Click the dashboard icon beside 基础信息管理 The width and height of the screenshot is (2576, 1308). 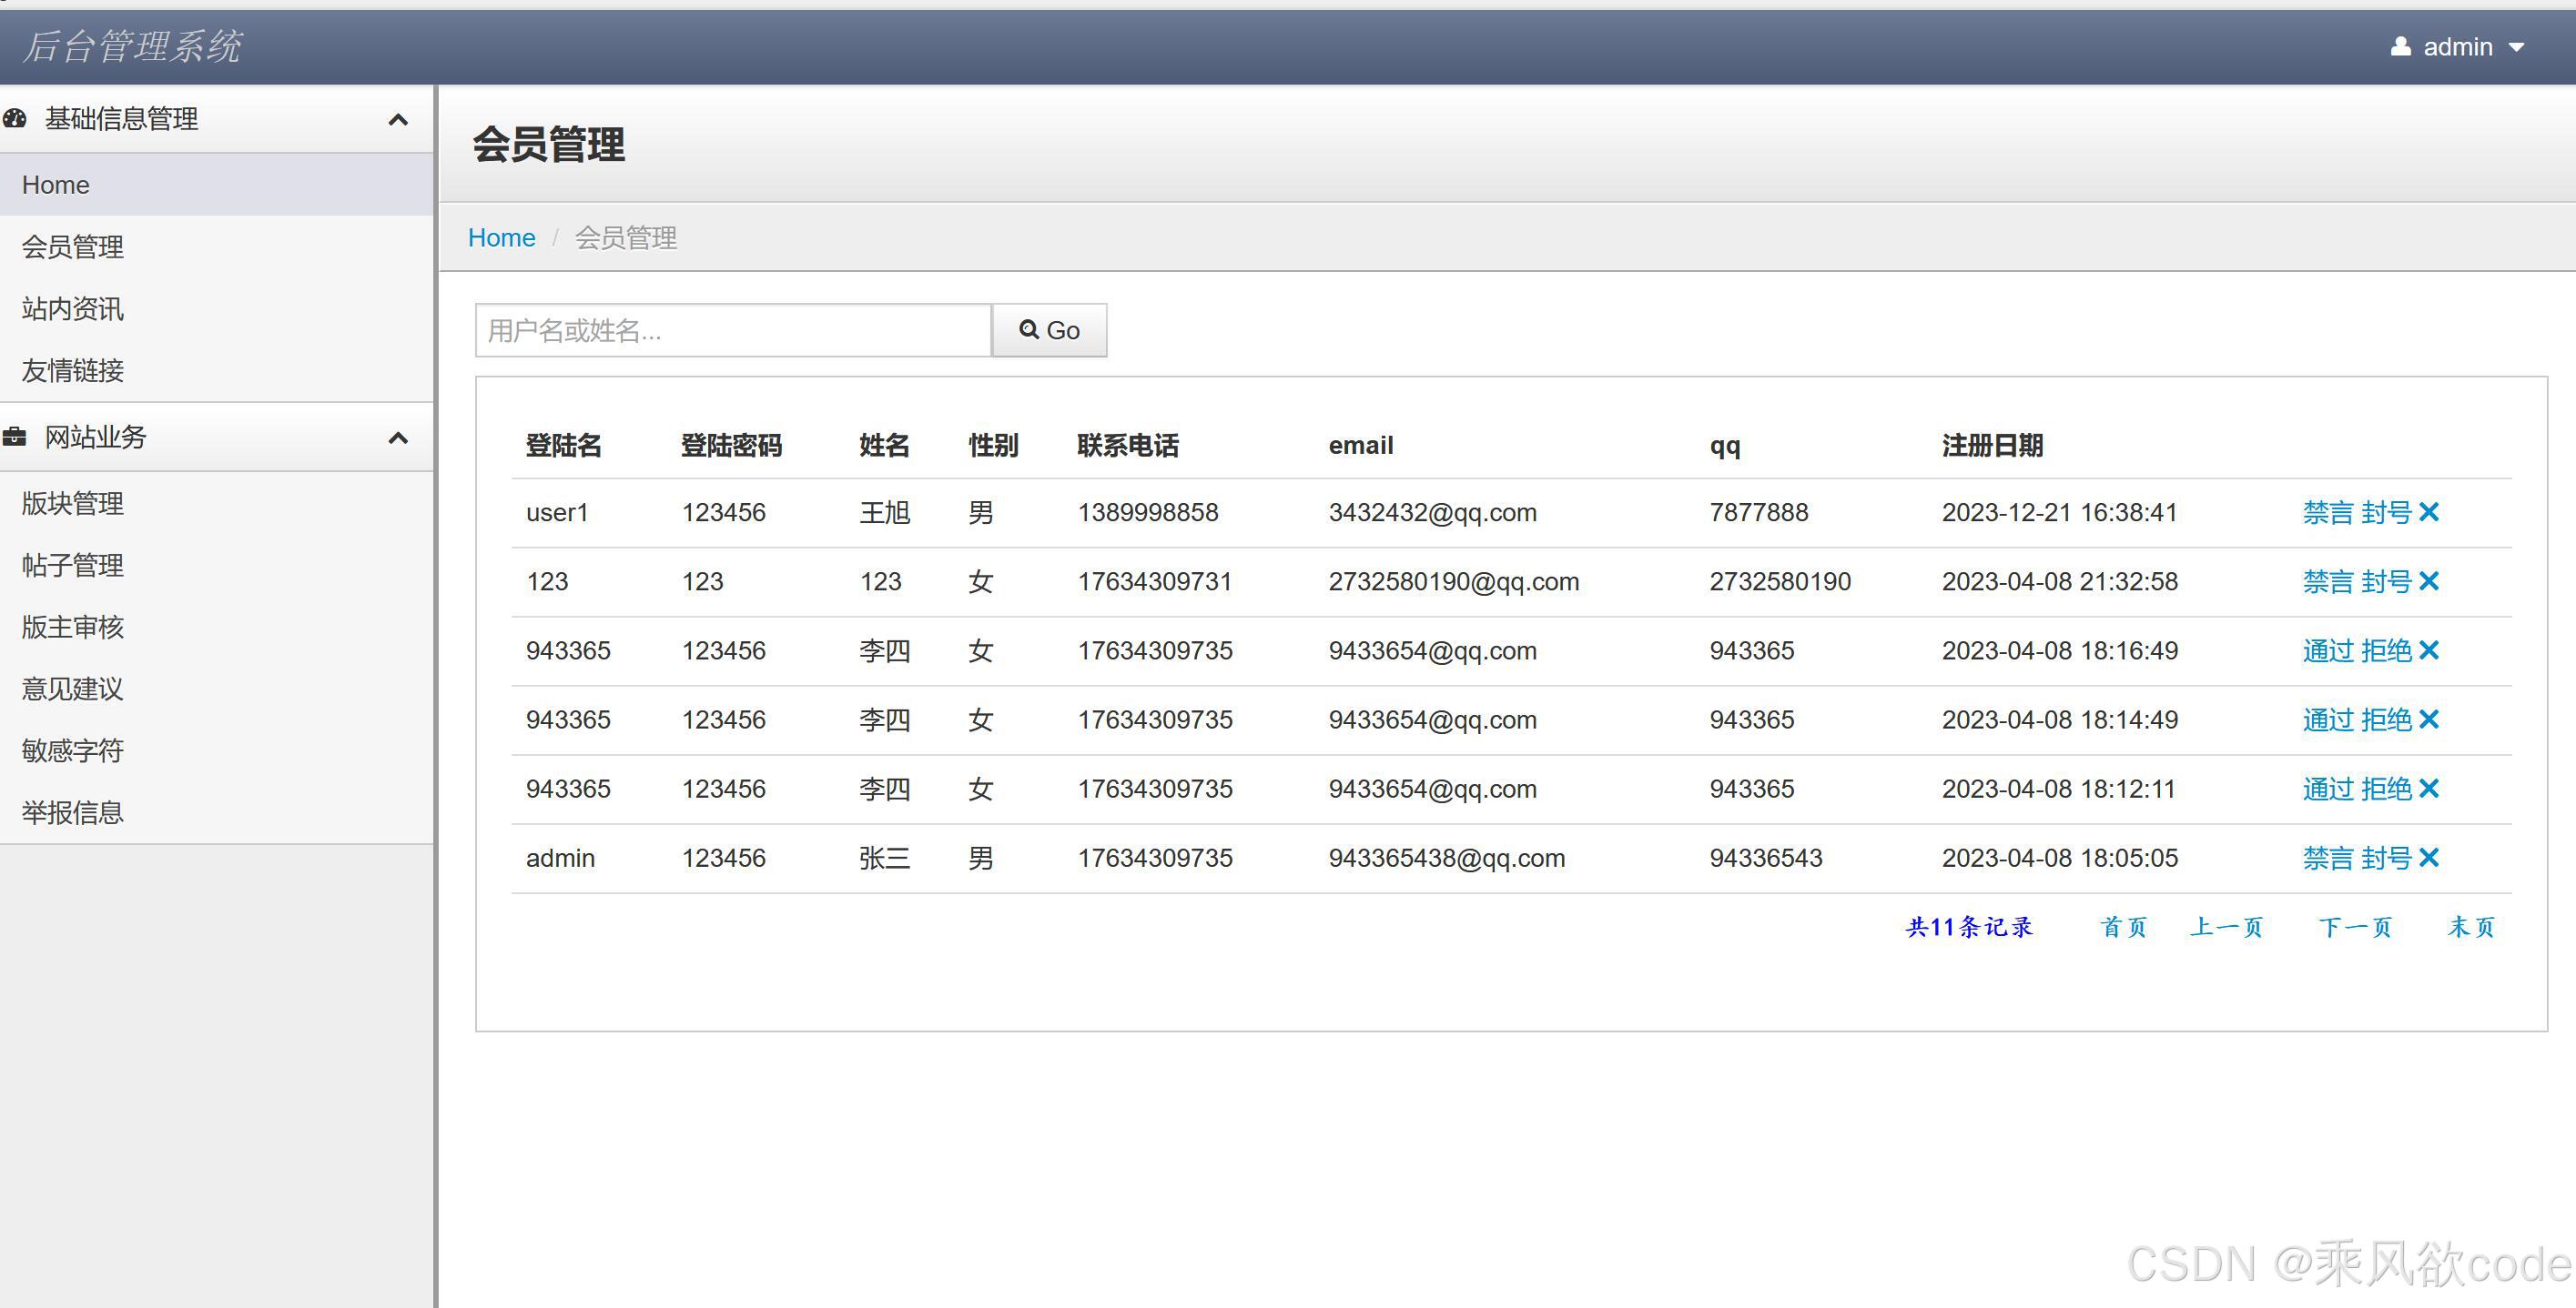point(15,119)
